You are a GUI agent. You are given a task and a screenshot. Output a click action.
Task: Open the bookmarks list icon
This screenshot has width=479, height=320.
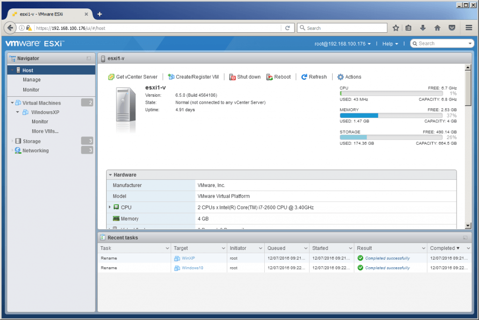[x=408, y=28]
